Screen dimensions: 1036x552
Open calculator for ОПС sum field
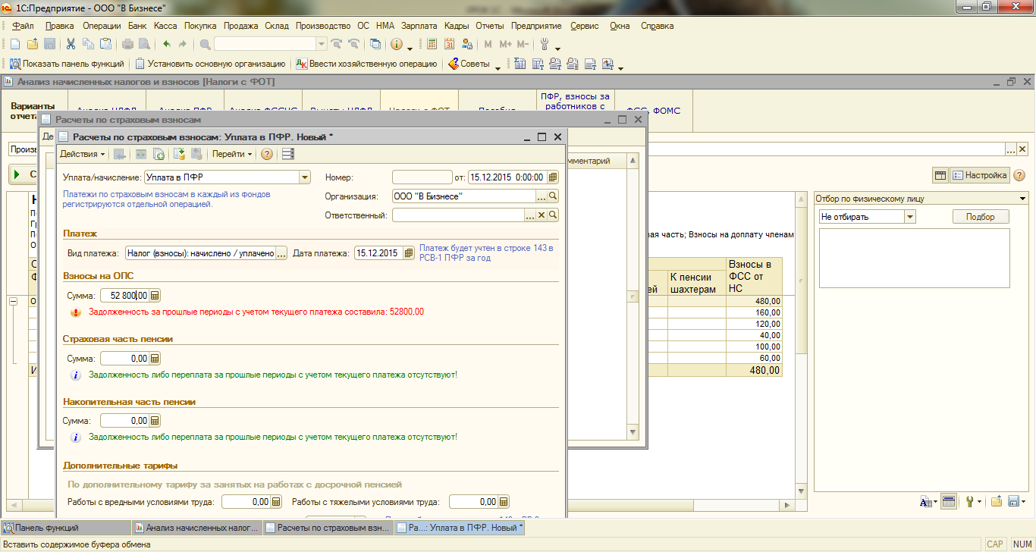[x=155, y=296]
